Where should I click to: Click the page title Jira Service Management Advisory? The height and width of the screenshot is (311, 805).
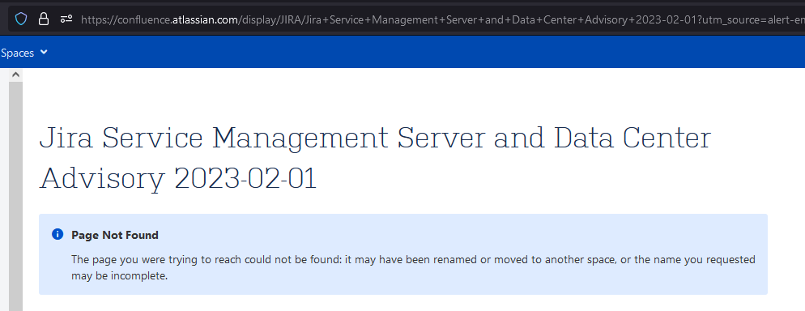click(375, 159)
